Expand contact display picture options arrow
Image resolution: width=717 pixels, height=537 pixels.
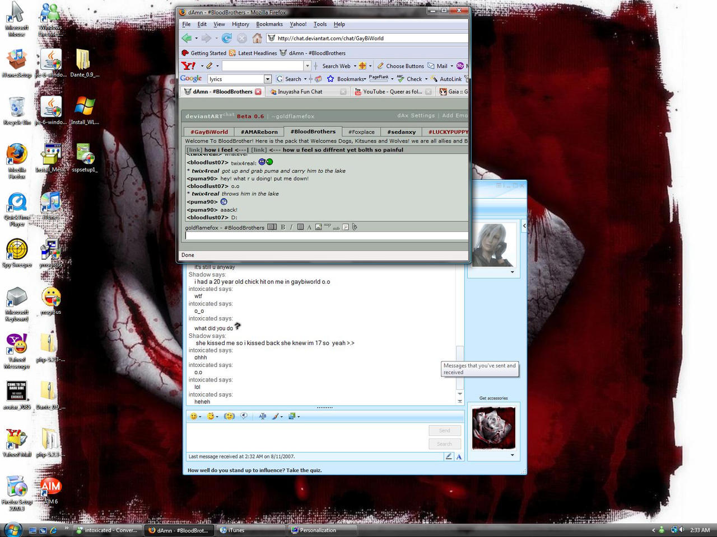512,272
